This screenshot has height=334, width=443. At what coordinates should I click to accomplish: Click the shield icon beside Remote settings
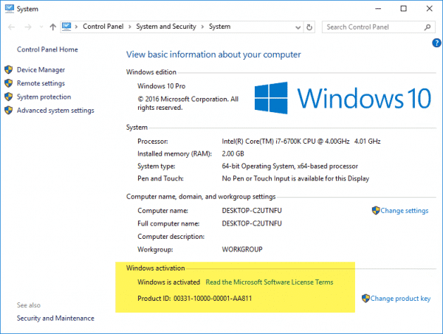pyautogui.click(x=8, y=83)
